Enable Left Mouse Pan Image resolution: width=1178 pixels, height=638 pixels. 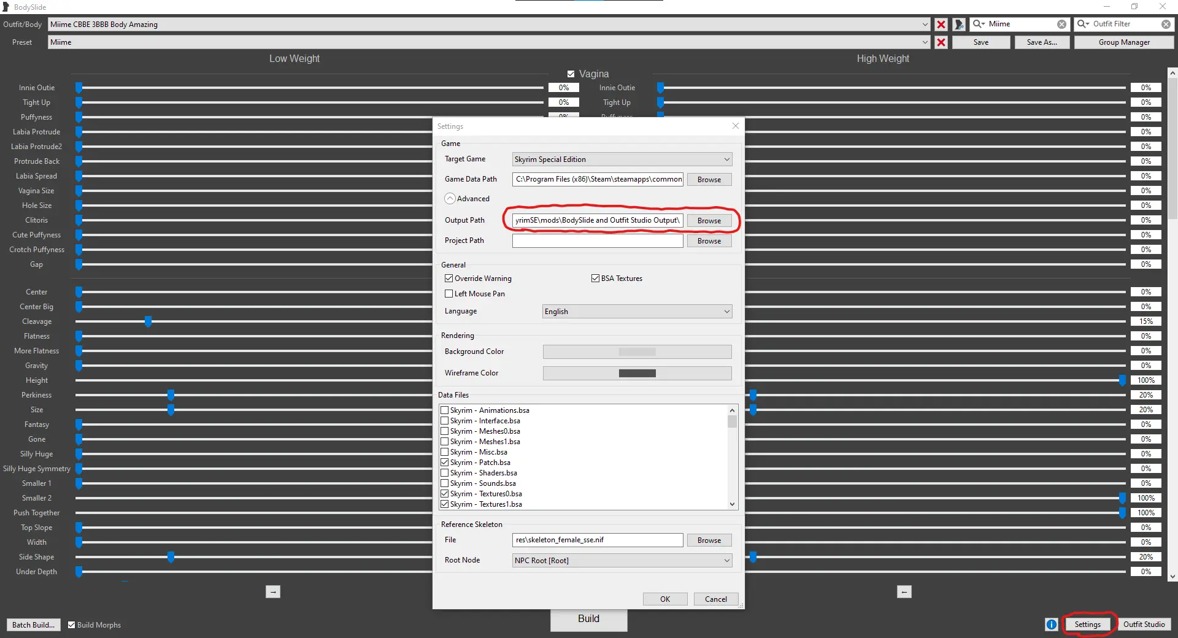click(448, 294)
